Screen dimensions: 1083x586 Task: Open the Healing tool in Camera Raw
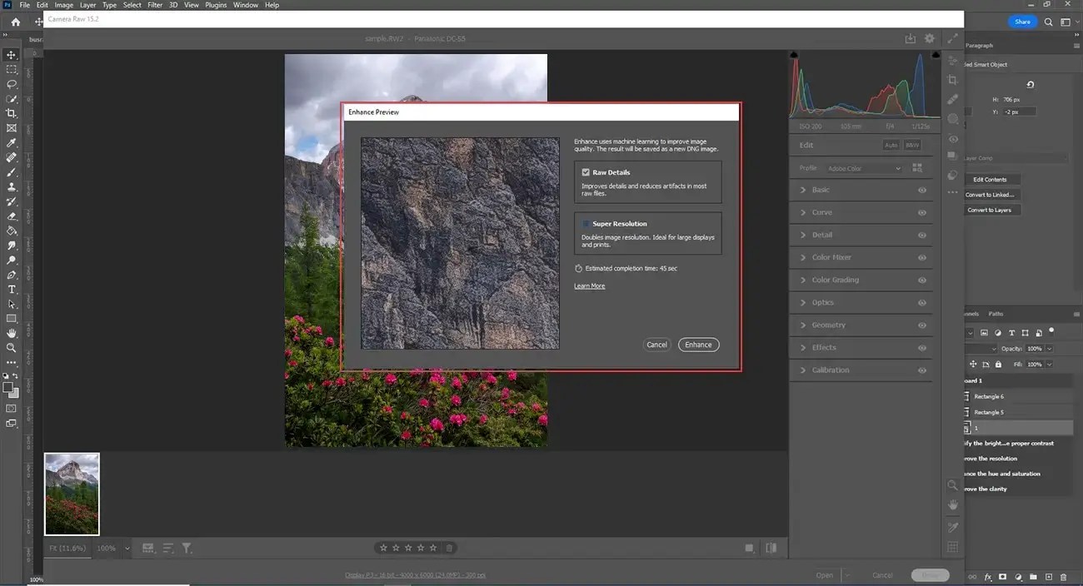coord(952,100)
